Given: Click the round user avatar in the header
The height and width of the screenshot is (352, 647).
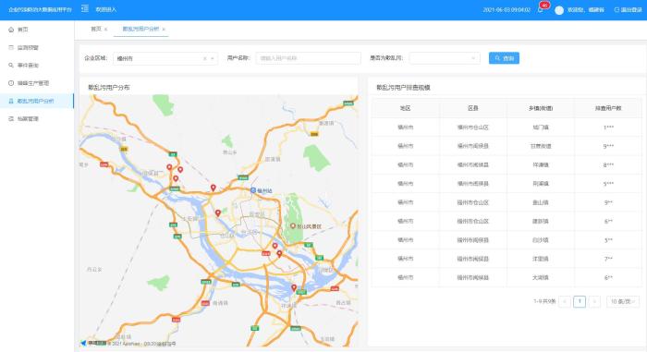Looking at the screenshot, I should click(x=559, y=10).
